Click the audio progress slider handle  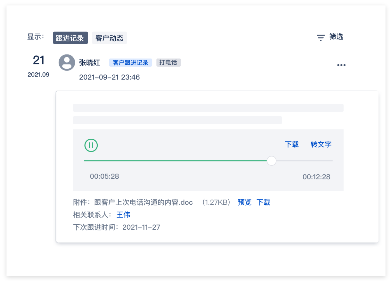[271, 161]
